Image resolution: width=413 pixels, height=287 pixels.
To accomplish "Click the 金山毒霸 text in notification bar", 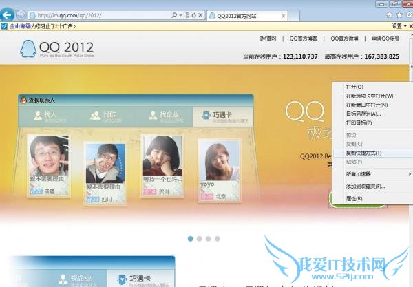I will click(20, 26).
